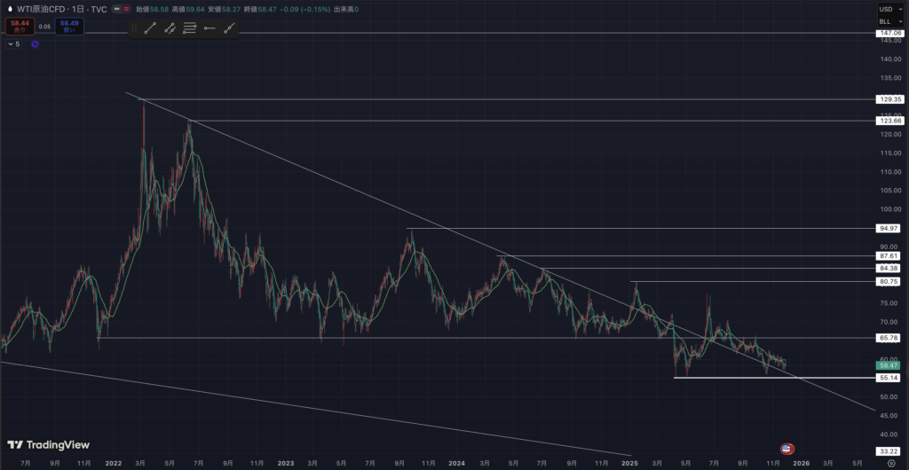Select the trend line drawing tool
909x470 pixels.
point(150,28)
